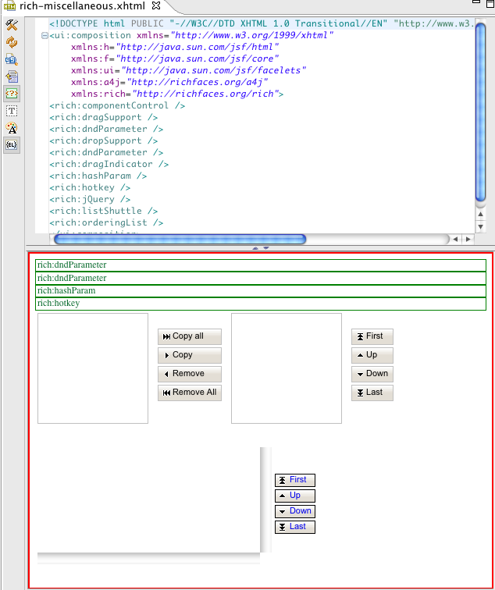This screenshot has width=495, height=590.
Task: Click the palette with letter A icon
Action: (x=12, y=128)
